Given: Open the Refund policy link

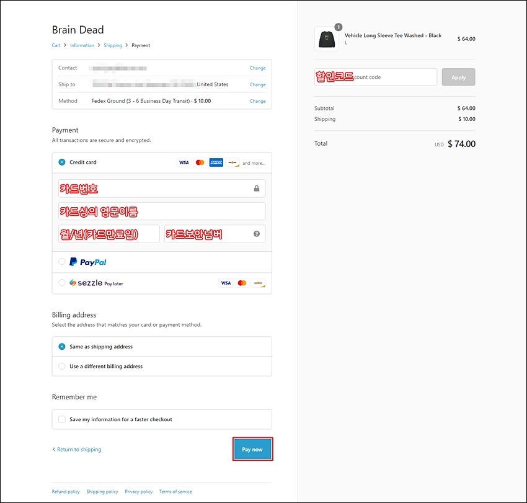Looking at the screenshot, I should click(x=66, y=492).
